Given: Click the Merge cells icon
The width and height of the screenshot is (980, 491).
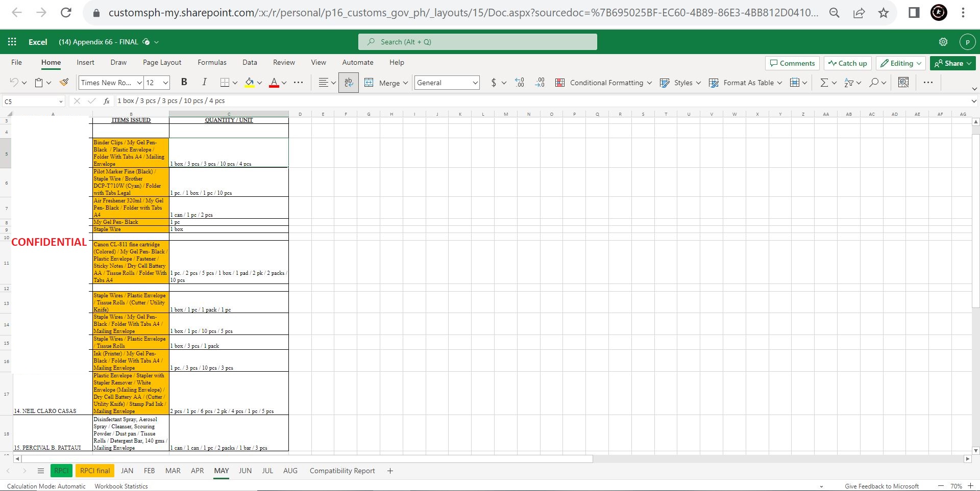Looking at the screenshot, I should pos(369,83).
